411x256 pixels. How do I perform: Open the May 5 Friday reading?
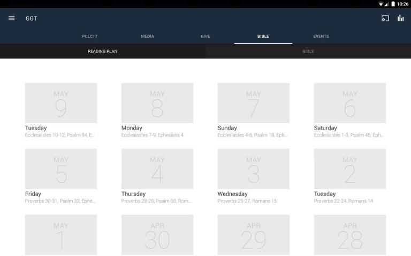(x=61, y=169)
